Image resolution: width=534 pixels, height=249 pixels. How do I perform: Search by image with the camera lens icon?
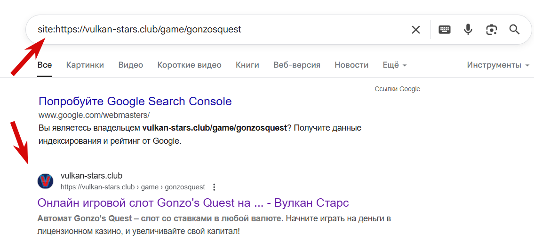[x=492, y=30]
